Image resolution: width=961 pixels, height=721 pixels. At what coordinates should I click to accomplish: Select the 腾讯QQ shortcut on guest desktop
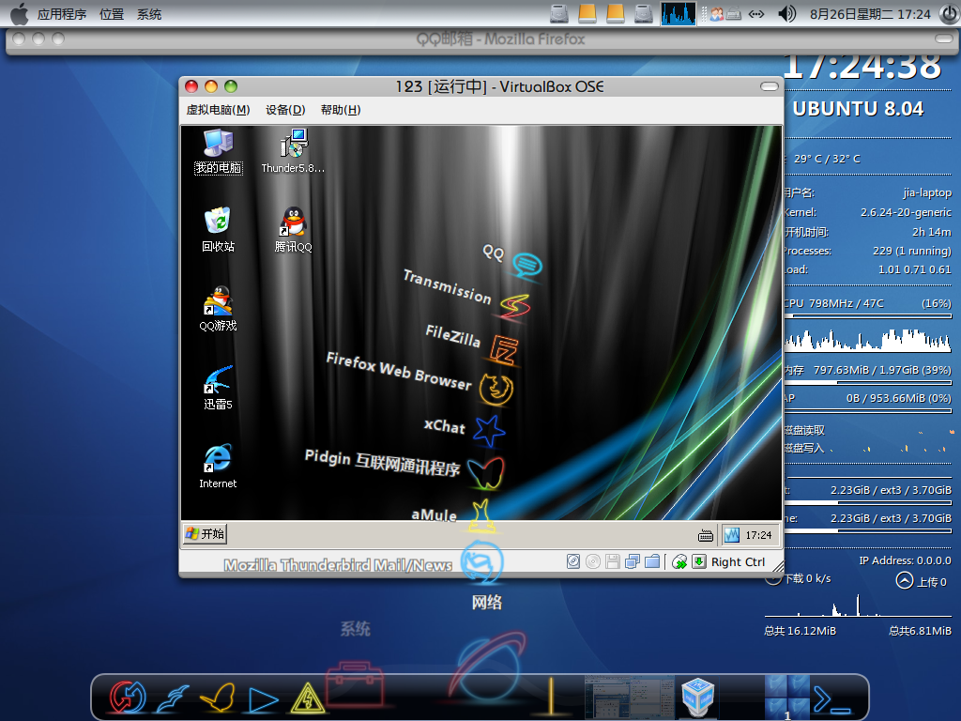(x=293, y=230)
